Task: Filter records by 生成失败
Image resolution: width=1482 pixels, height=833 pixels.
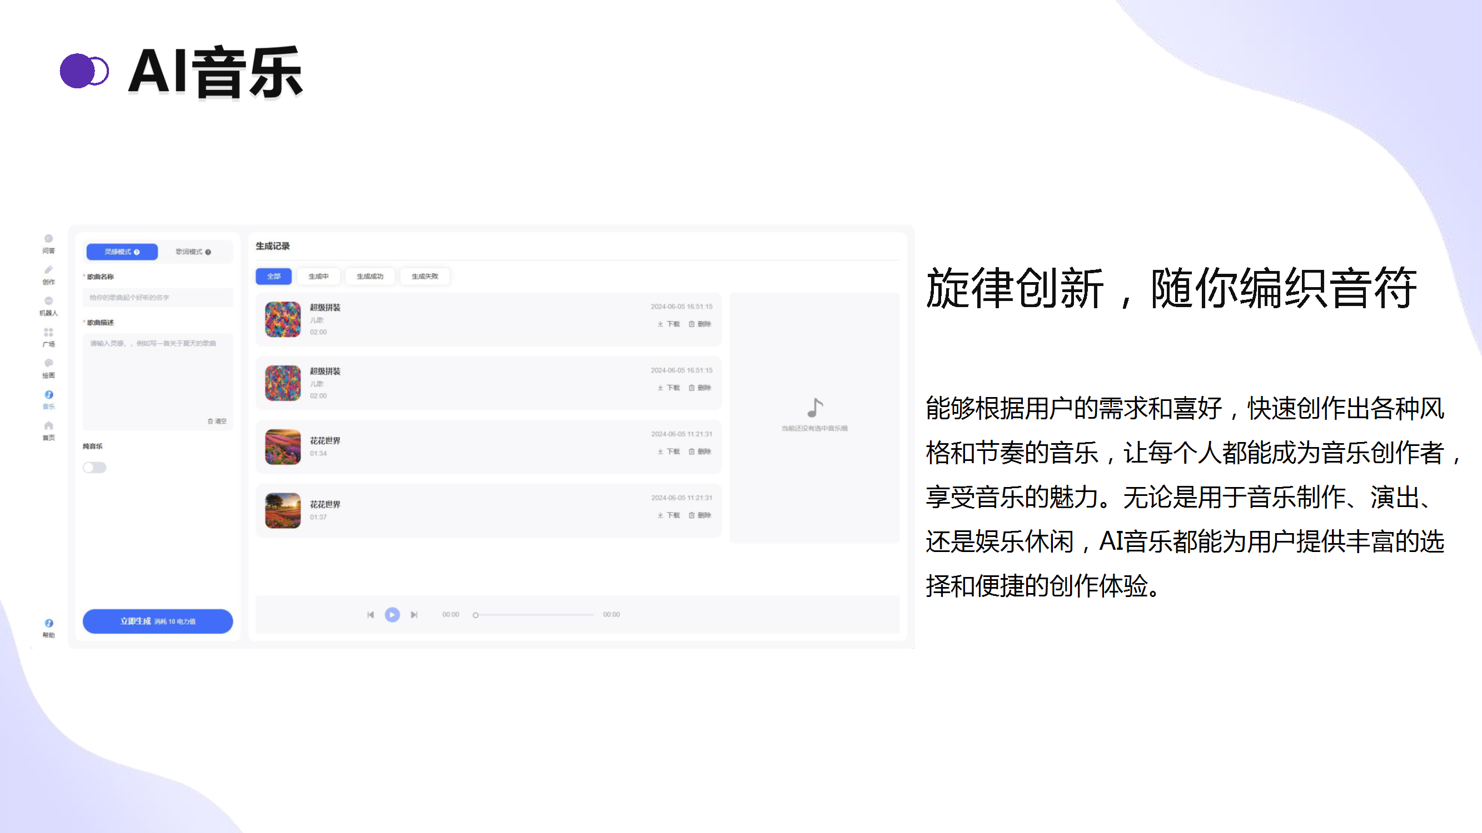Action: [425, 277]
